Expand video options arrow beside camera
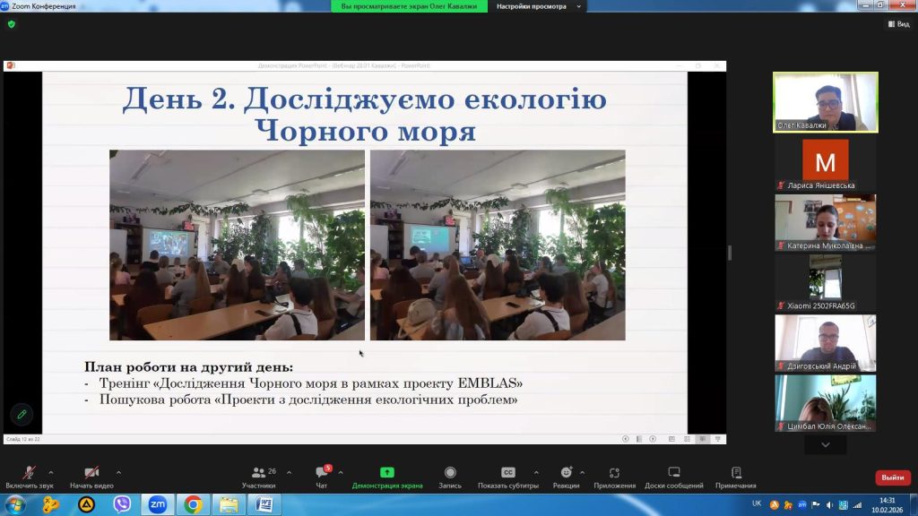 pos(118,472)
